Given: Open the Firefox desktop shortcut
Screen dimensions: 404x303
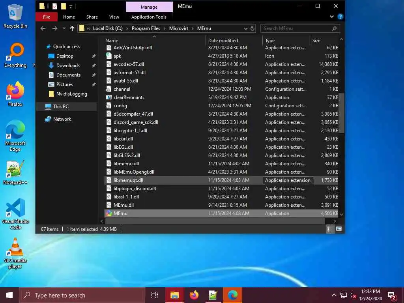Looking at the screenshot, I should point(15,94).
